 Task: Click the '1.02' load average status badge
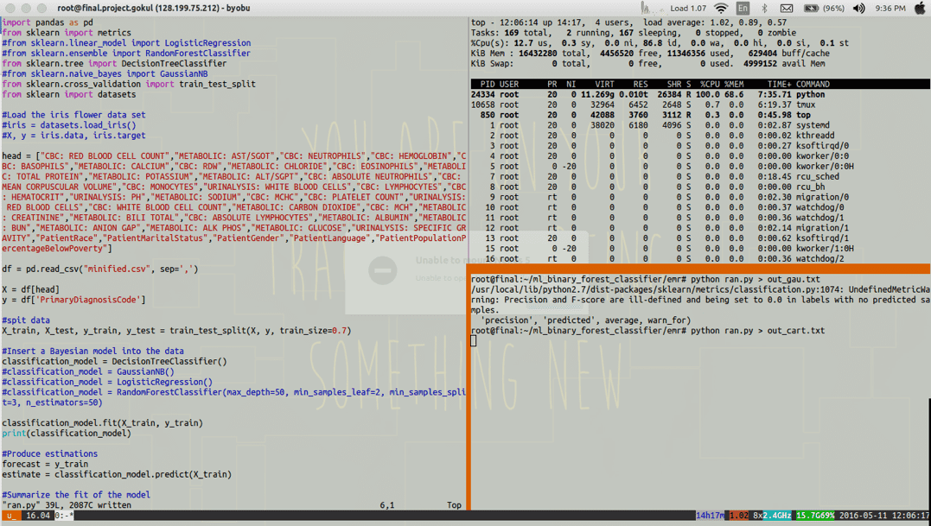click(738, 516)
